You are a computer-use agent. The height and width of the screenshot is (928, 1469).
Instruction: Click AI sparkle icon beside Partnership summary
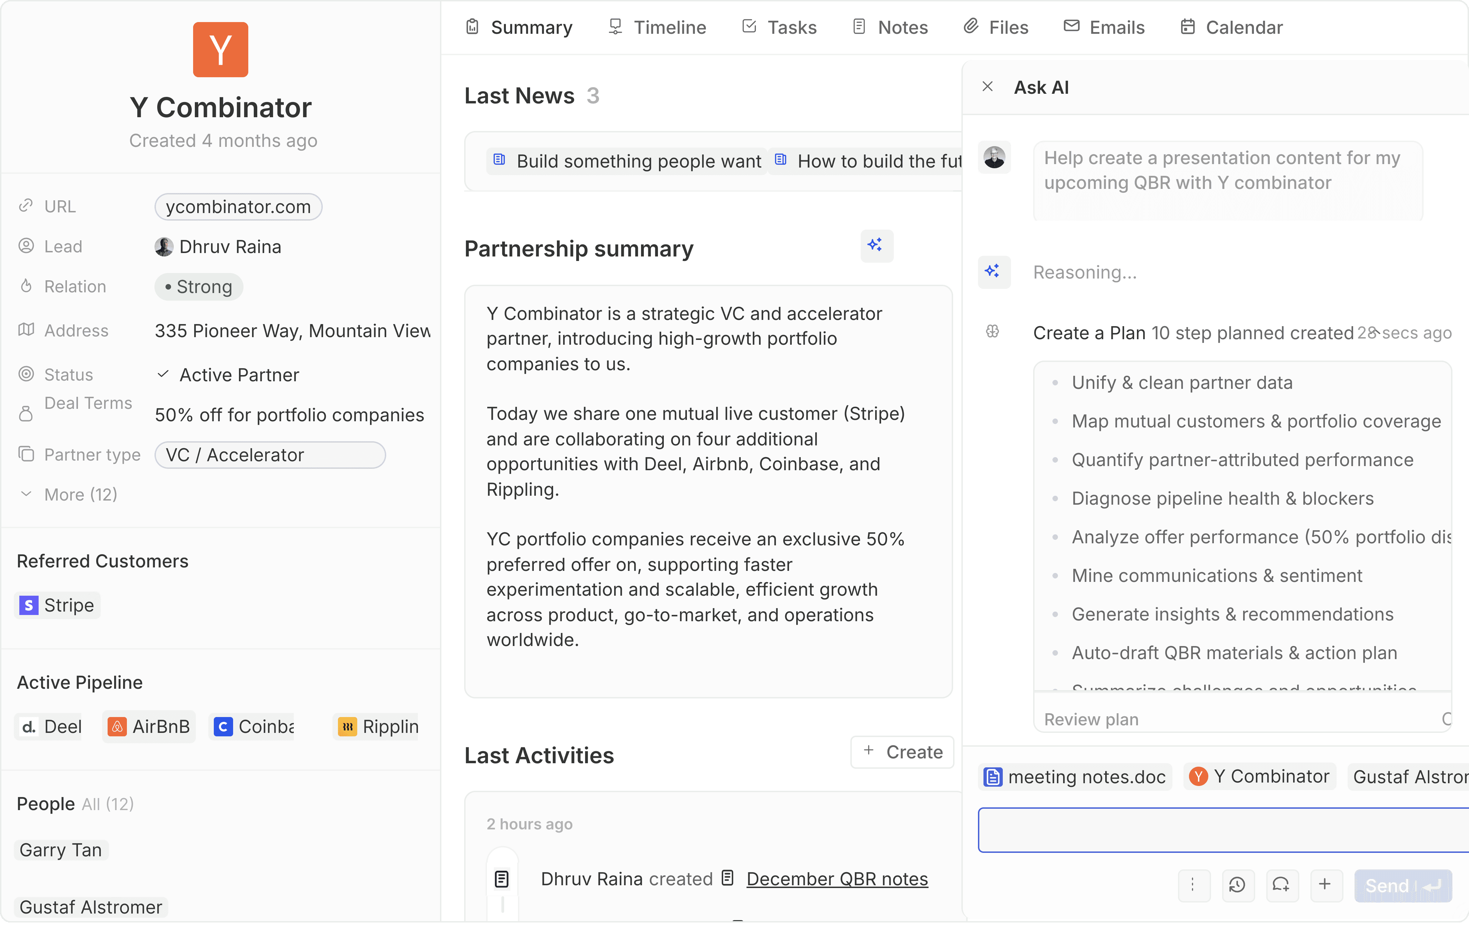coord(876,246)
